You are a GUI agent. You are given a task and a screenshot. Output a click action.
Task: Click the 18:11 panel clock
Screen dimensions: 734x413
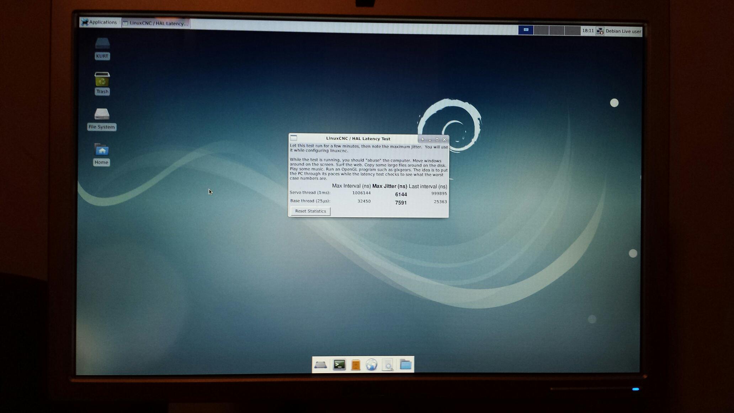pos(588,31)
